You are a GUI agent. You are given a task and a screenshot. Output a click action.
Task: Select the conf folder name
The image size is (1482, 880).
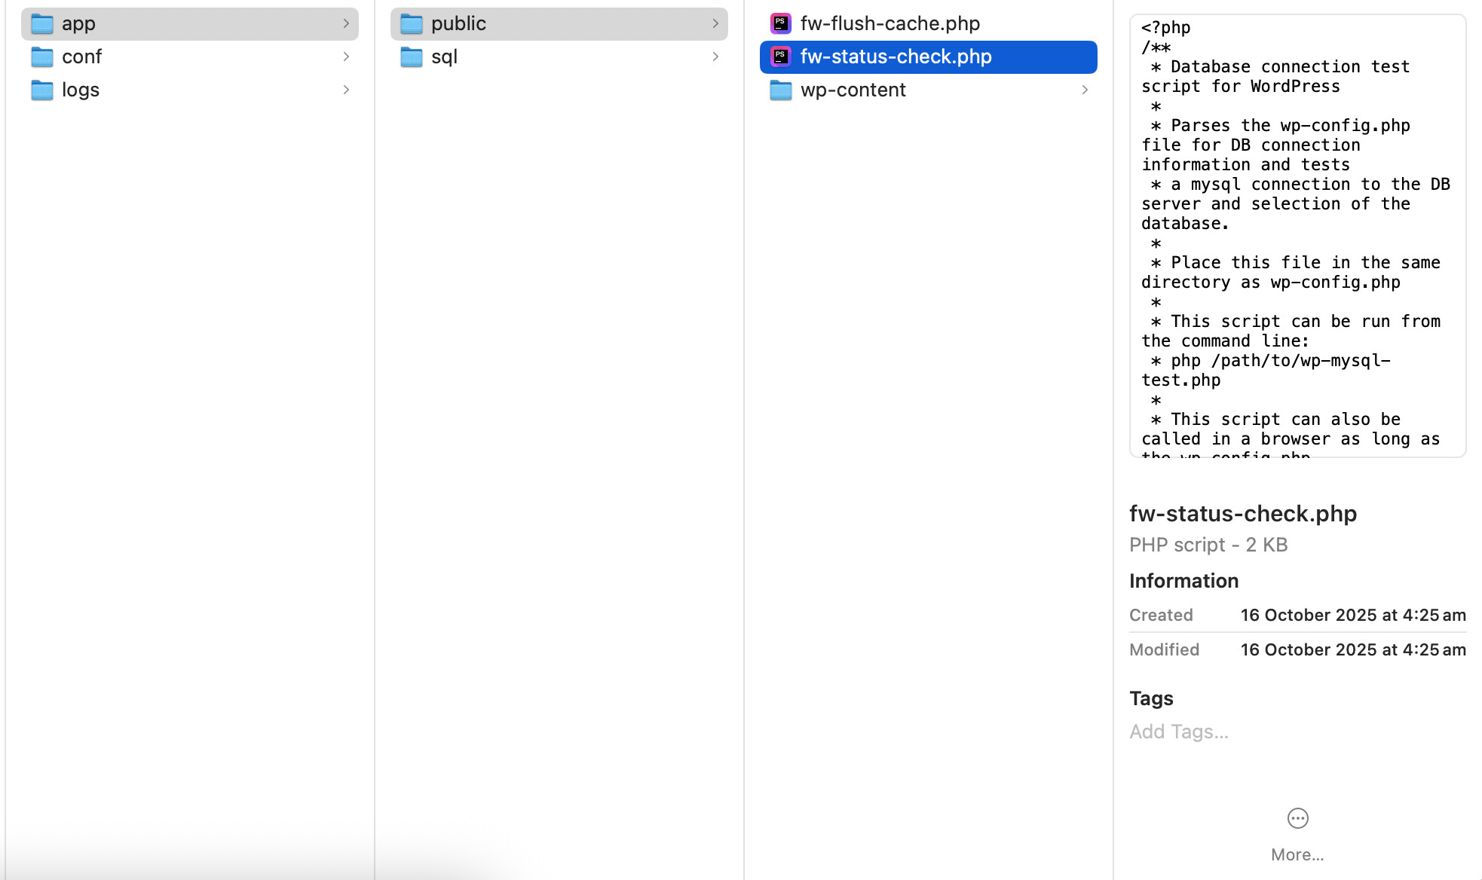(x=81, y=57)
